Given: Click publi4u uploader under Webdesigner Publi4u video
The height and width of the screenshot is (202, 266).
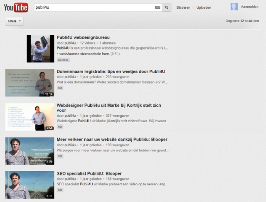Looking at the screenshot, I should (70, 116).
